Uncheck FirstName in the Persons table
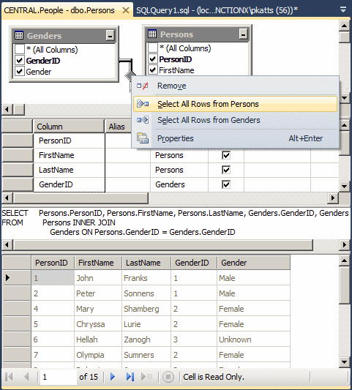 [152, 70]
